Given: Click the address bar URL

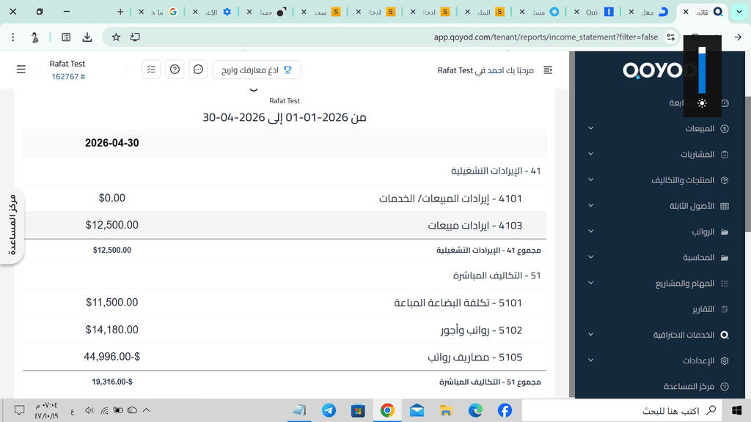Looking at the screenshot, I should [x=546, y=37].
